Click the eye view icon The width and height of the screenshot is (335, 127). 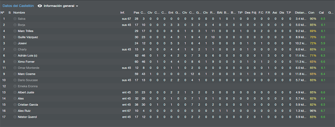(40, 6)
